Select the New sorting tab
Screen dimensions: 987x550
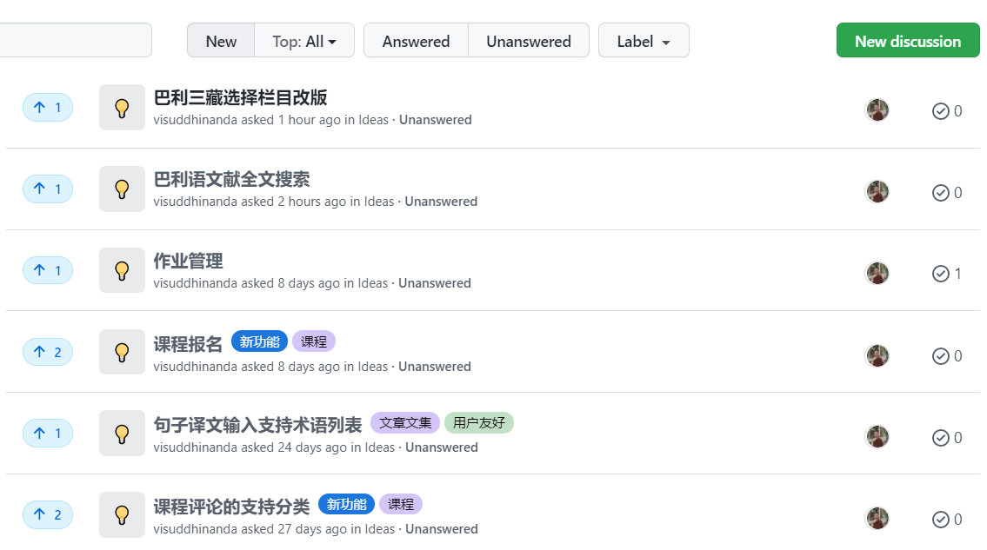[221, 41]
